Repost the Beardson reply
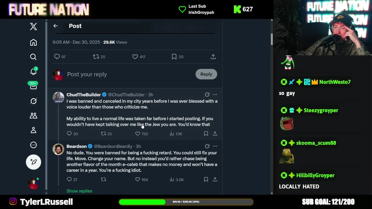 click(103, 179)
